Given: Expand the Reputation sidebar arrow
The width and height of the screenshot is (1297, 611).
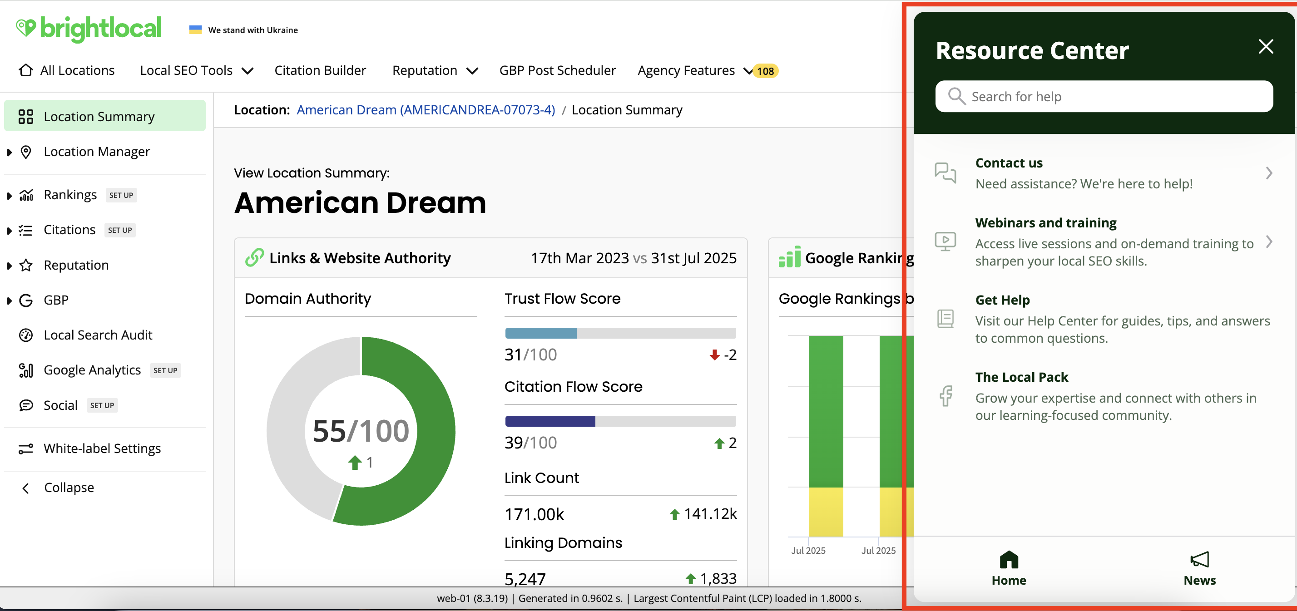Looking at the screenshot, I should 9,266.
